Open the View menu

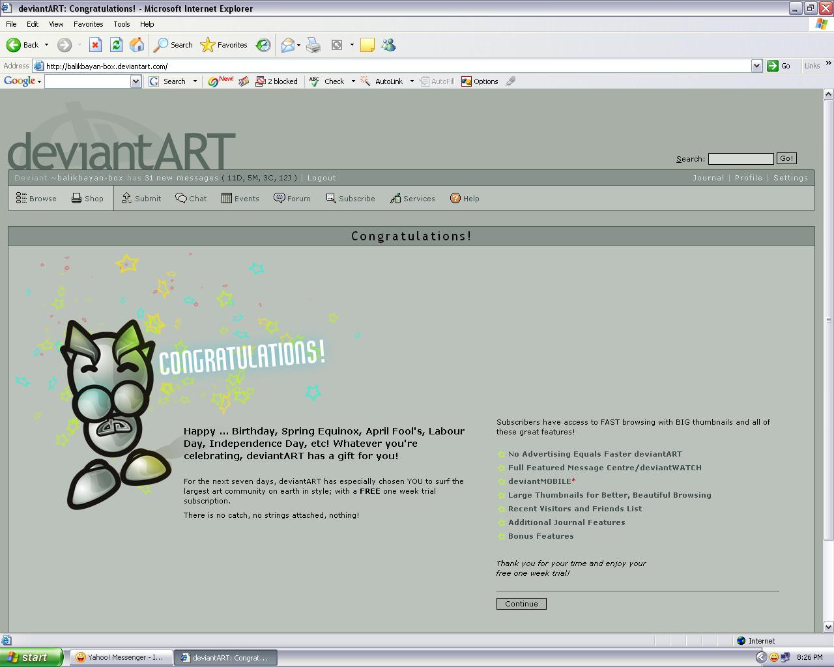56,24
